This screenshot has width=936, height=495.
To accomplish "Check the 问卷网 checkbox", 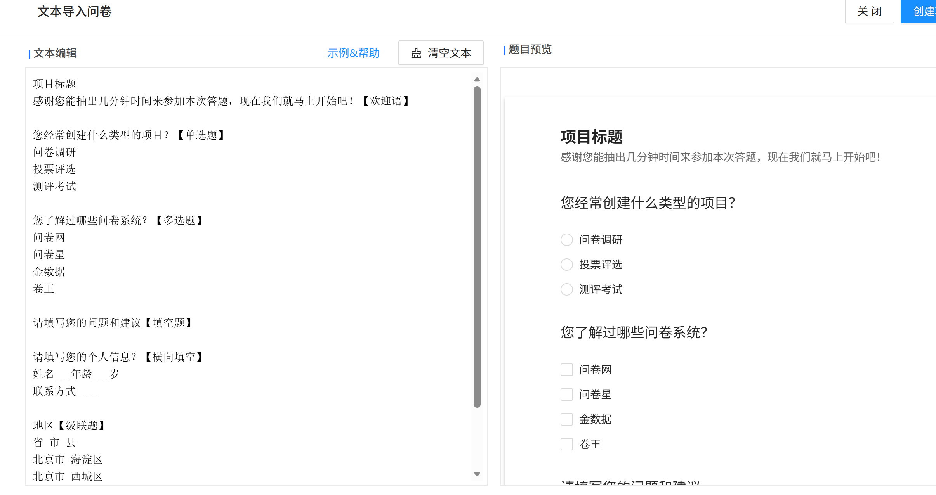I will coord(566,370).
